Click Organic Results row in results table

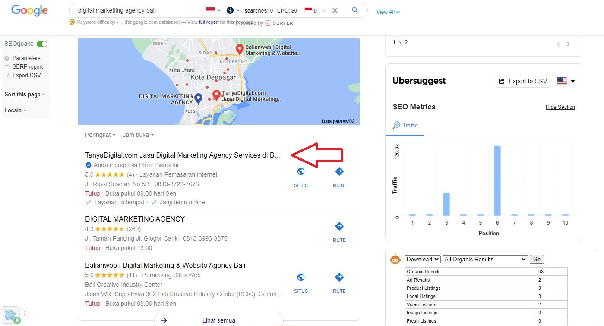tap(486, 272)
